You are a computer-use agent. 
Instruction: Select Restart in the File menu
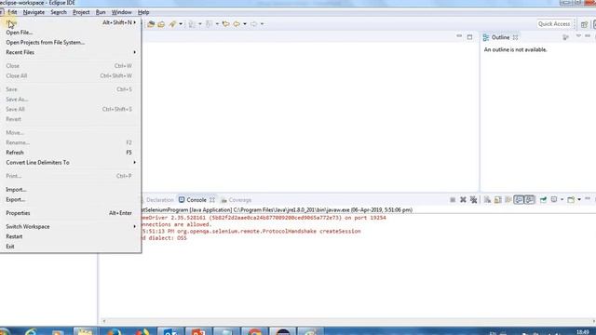point(71,236)
